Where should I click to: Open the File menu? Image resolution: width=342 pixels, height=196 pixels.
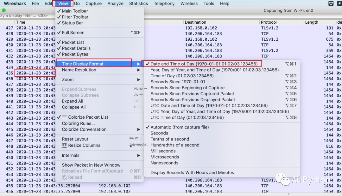coord(35,3)
